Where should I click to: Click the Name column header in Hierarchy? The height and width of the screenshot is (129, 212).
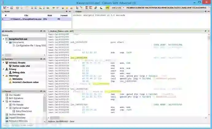5,35
